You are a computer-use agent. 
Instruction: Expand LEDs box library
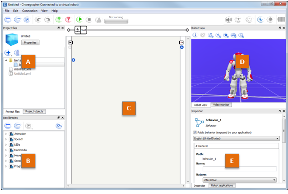pos(6,145)
